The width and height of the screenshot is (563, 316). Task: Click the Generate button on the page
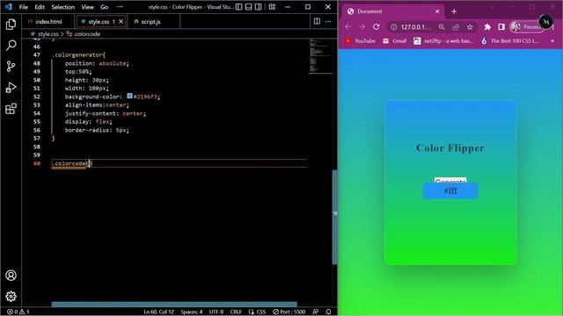[x=450, y=181]
